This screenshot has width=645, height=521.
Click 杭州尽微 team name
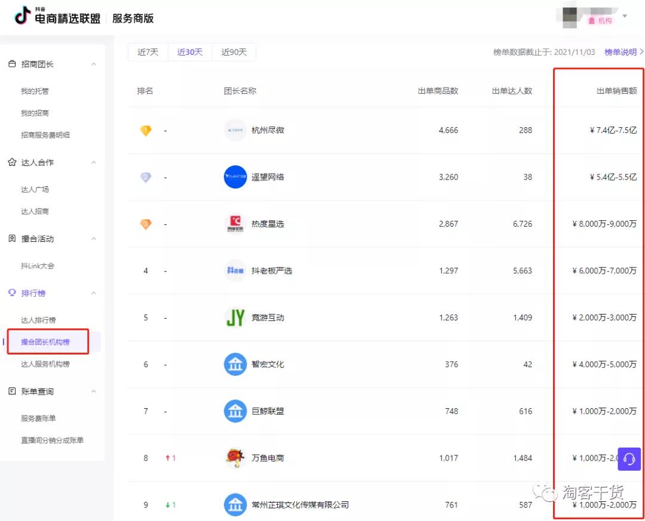coord(268,130)
